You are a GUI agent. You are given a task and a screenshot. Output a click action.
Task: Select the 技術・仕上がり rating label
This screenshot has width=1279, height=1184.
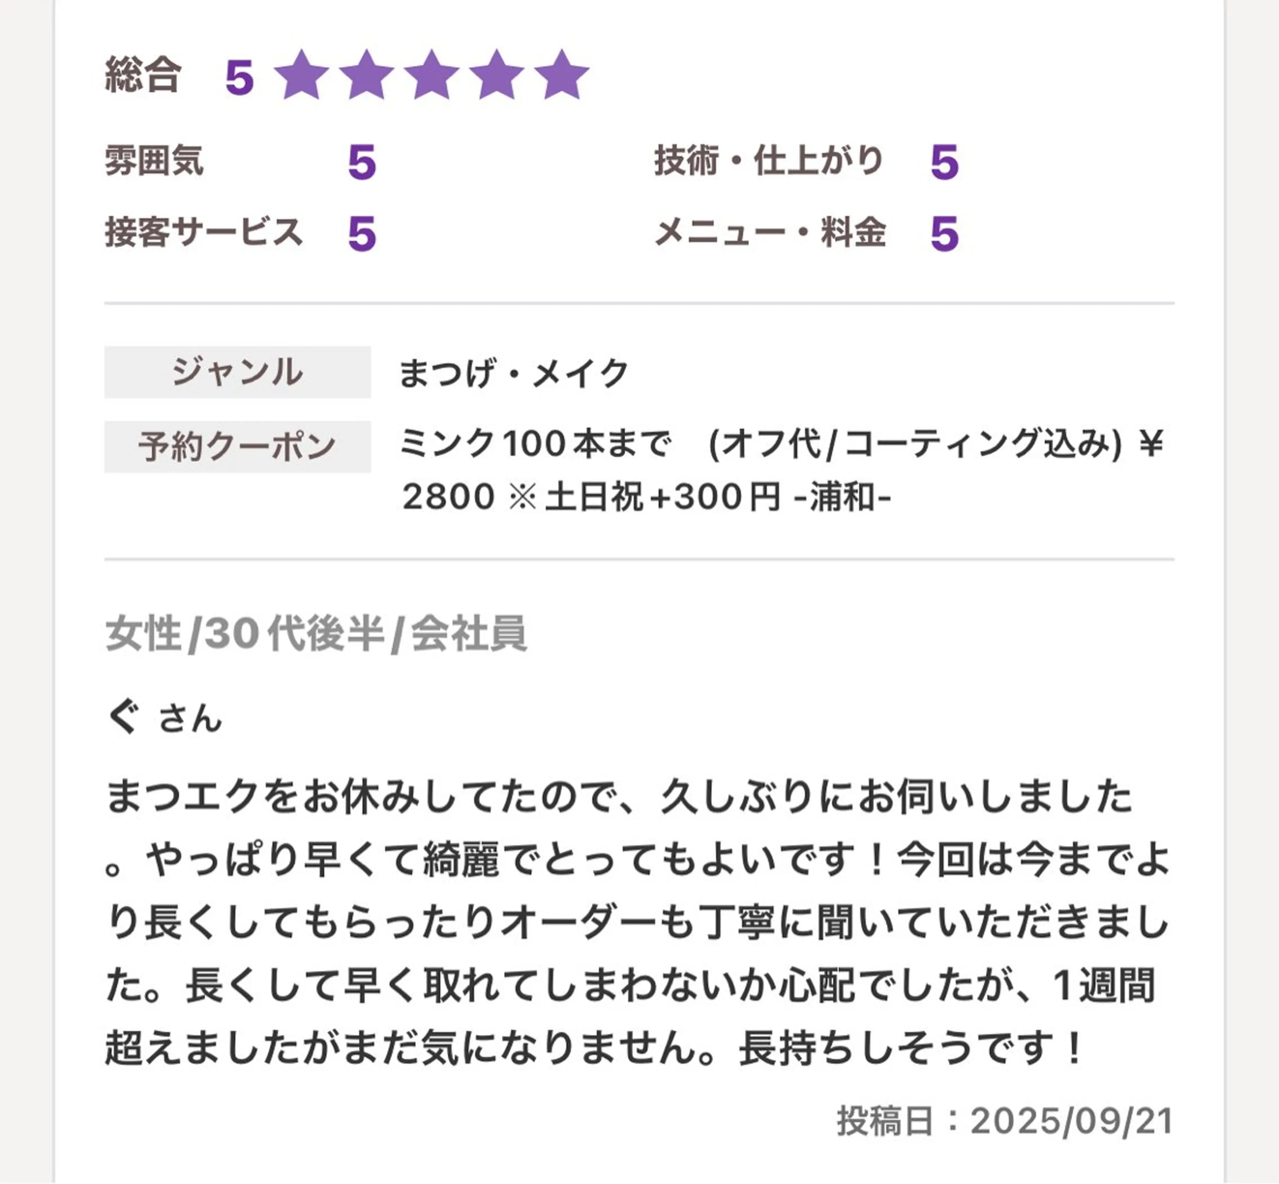coord(769,160)
